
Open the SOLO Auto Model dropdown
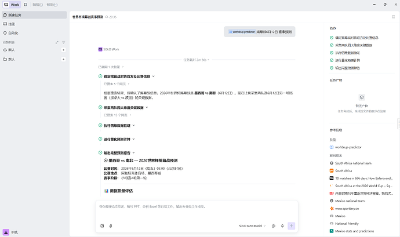click(x=252, y=226)
